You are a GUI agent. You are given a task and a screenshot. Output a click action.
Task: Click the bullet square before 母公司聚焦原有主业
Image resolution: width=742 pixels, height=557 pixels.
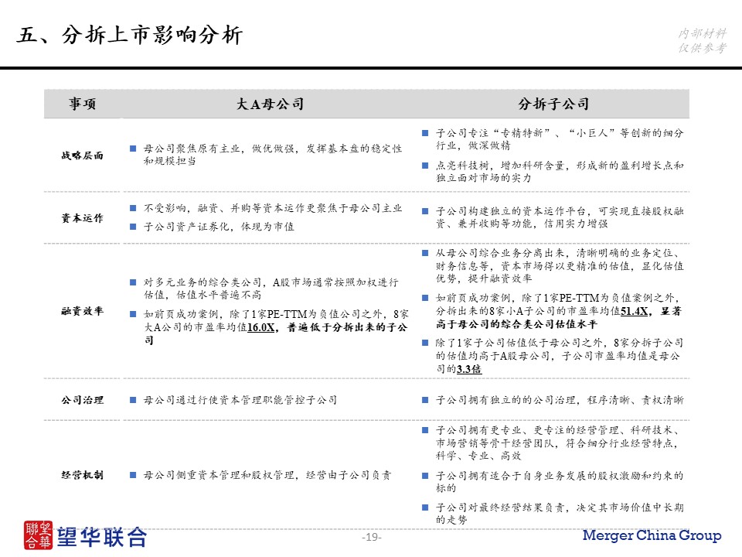pyautogui.click(x=133, y=147)
